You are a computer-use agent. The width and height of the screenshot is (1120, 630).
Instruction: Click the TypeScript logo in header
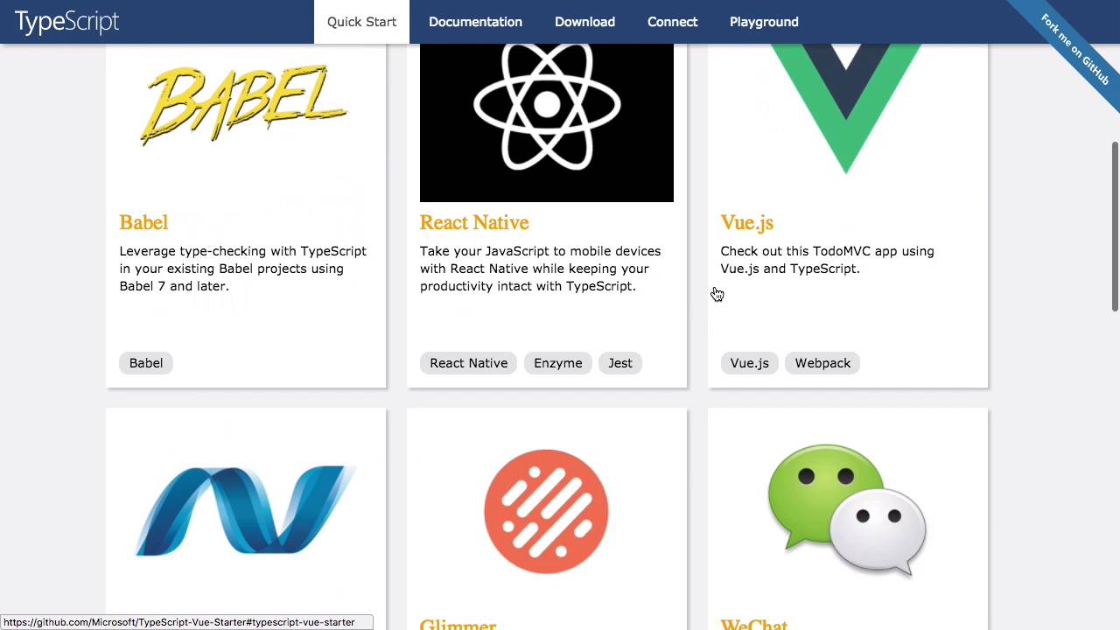pyautogui.click(x=66, y=22)
